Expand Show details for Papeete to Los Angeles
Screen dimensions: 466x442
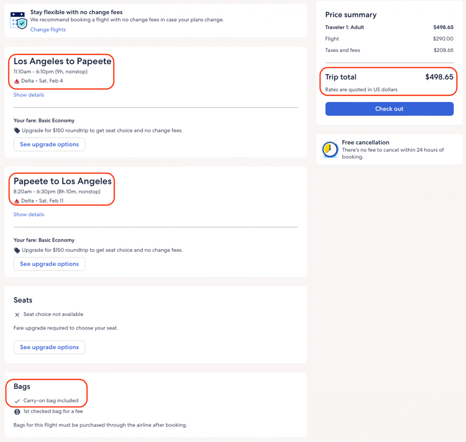point(29,214)
